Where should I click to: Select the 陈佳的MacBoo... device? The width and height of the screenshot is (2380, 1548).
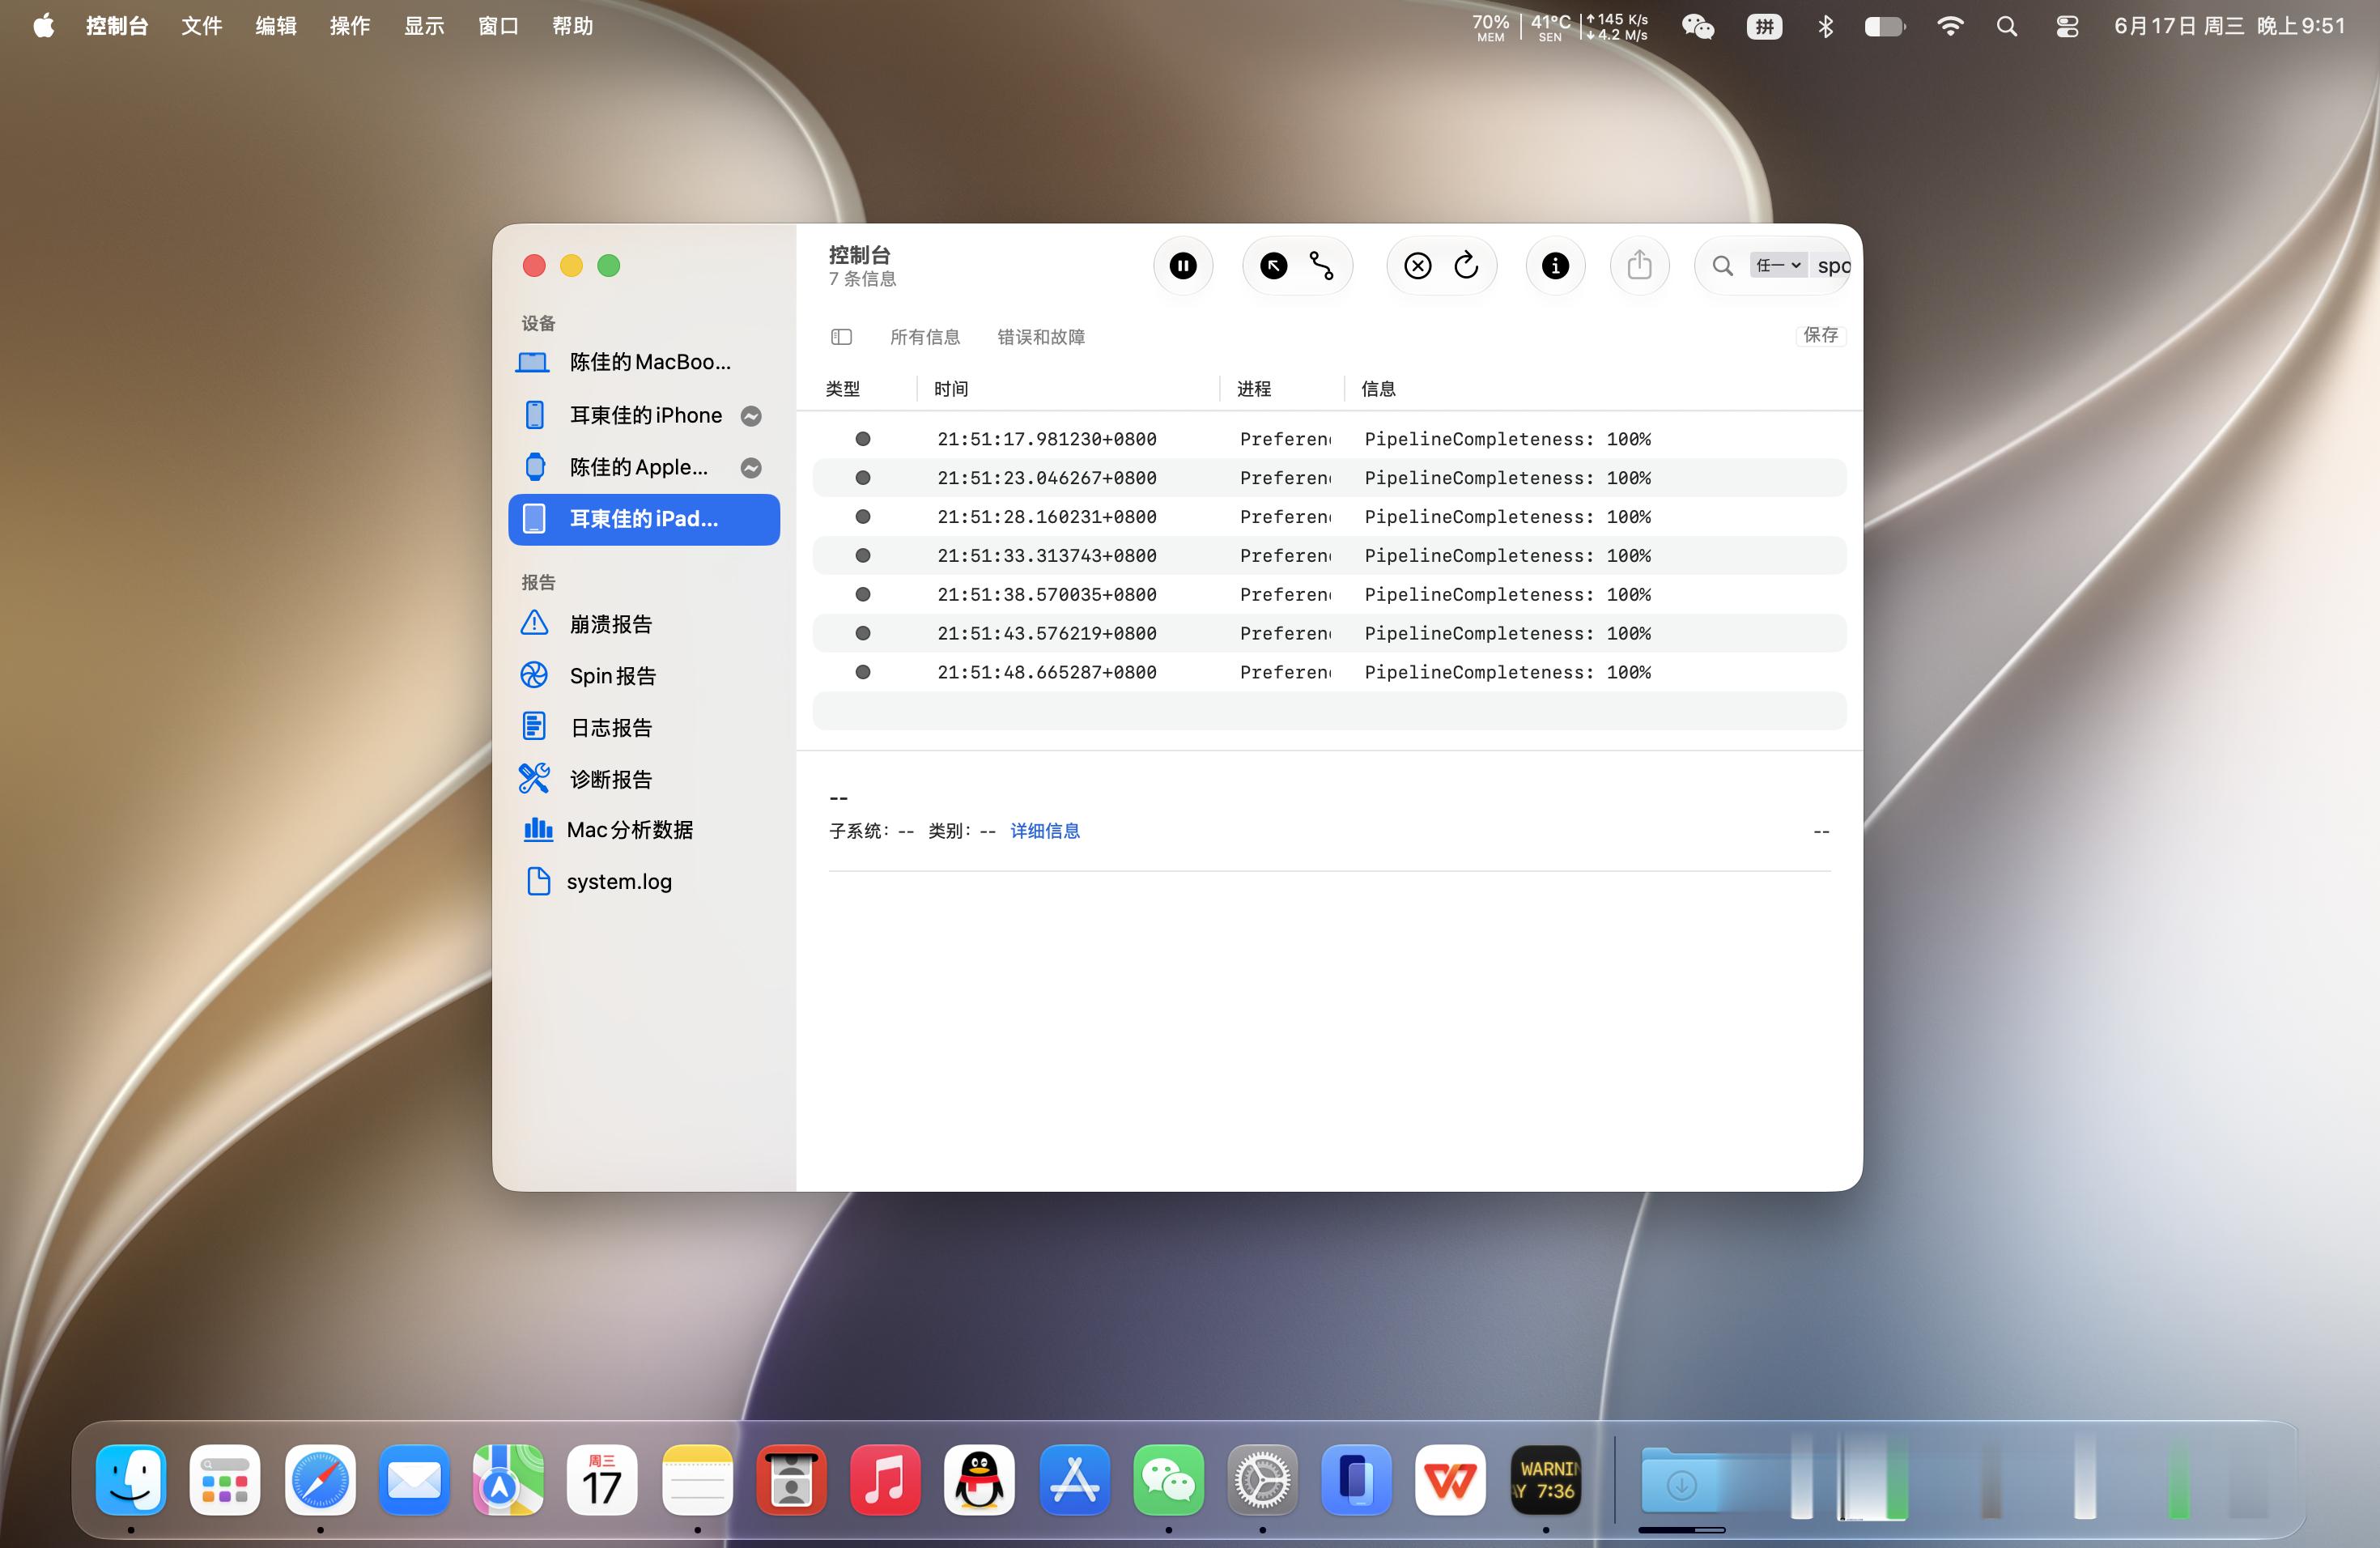644,362
